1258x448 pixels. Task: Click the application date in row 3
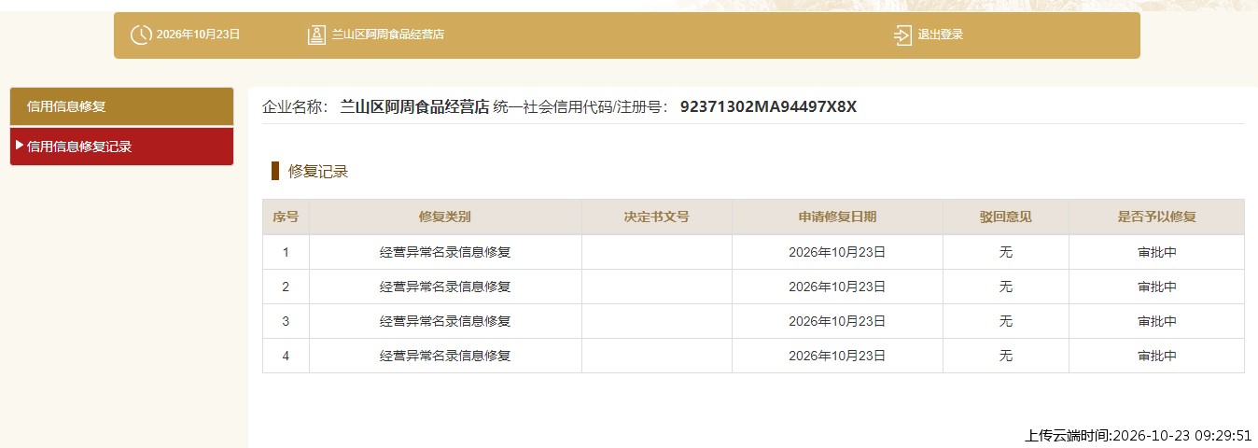coord(837,321)
